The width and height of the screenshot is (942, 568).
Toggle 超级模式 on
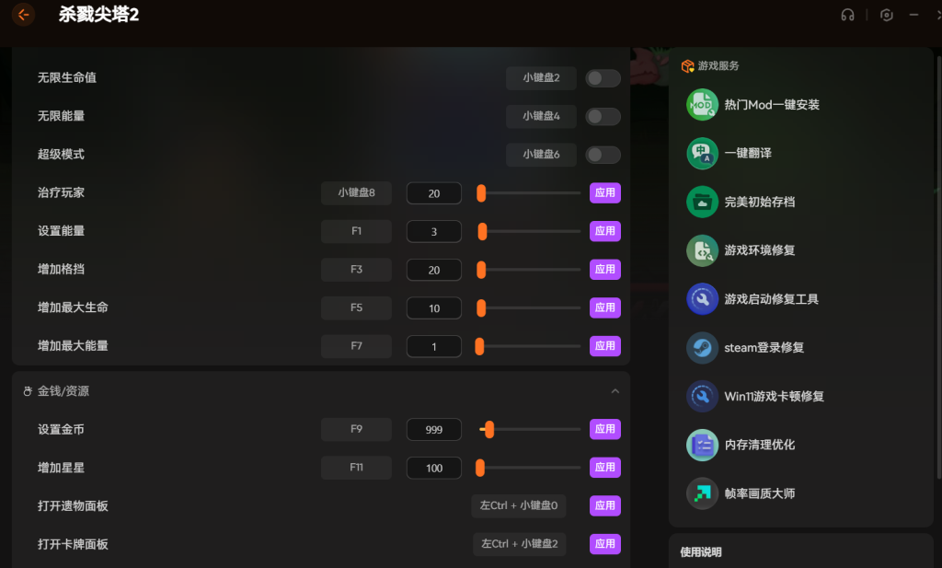(603, 155)
